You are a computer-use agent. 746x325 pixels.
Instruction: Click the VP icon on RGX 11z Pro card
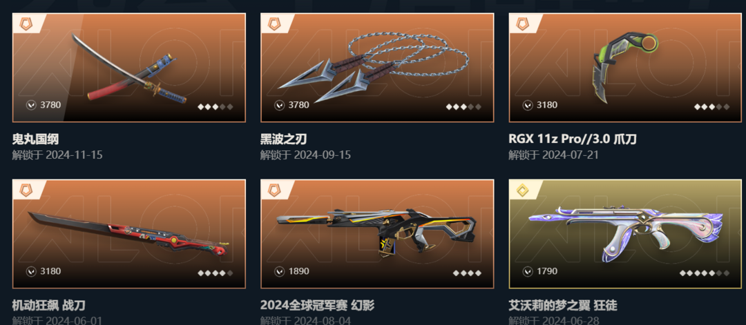[x=528, y=105]
